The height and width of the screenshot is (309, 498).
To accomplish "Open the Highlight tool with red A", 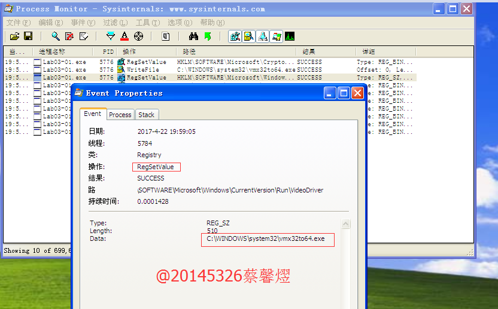I will (124, 36).
